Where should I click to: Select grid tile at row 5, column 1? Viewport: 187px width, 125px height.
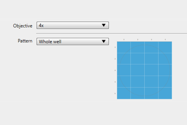pyautogui.click(x=124, y=93)
